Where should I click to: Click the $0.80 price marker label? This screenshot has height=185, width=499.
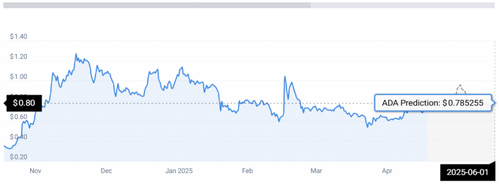point(23,103)
